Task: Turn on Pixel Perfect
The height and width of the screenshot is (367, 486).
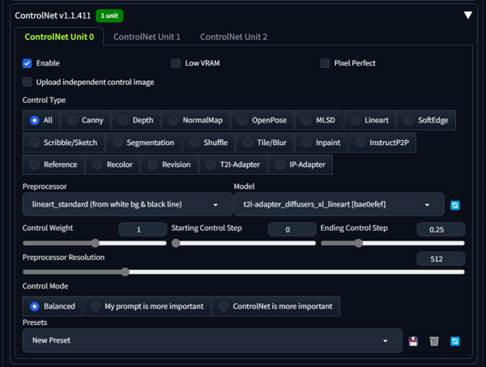Action: (325, 63)
